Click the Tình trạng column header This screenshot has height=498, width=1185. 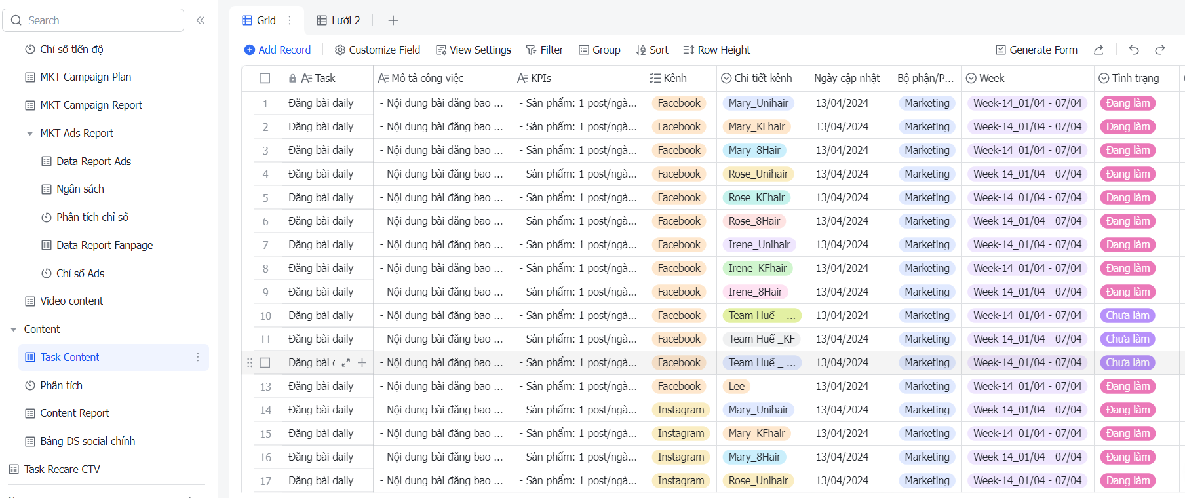tap(1136, 78)
